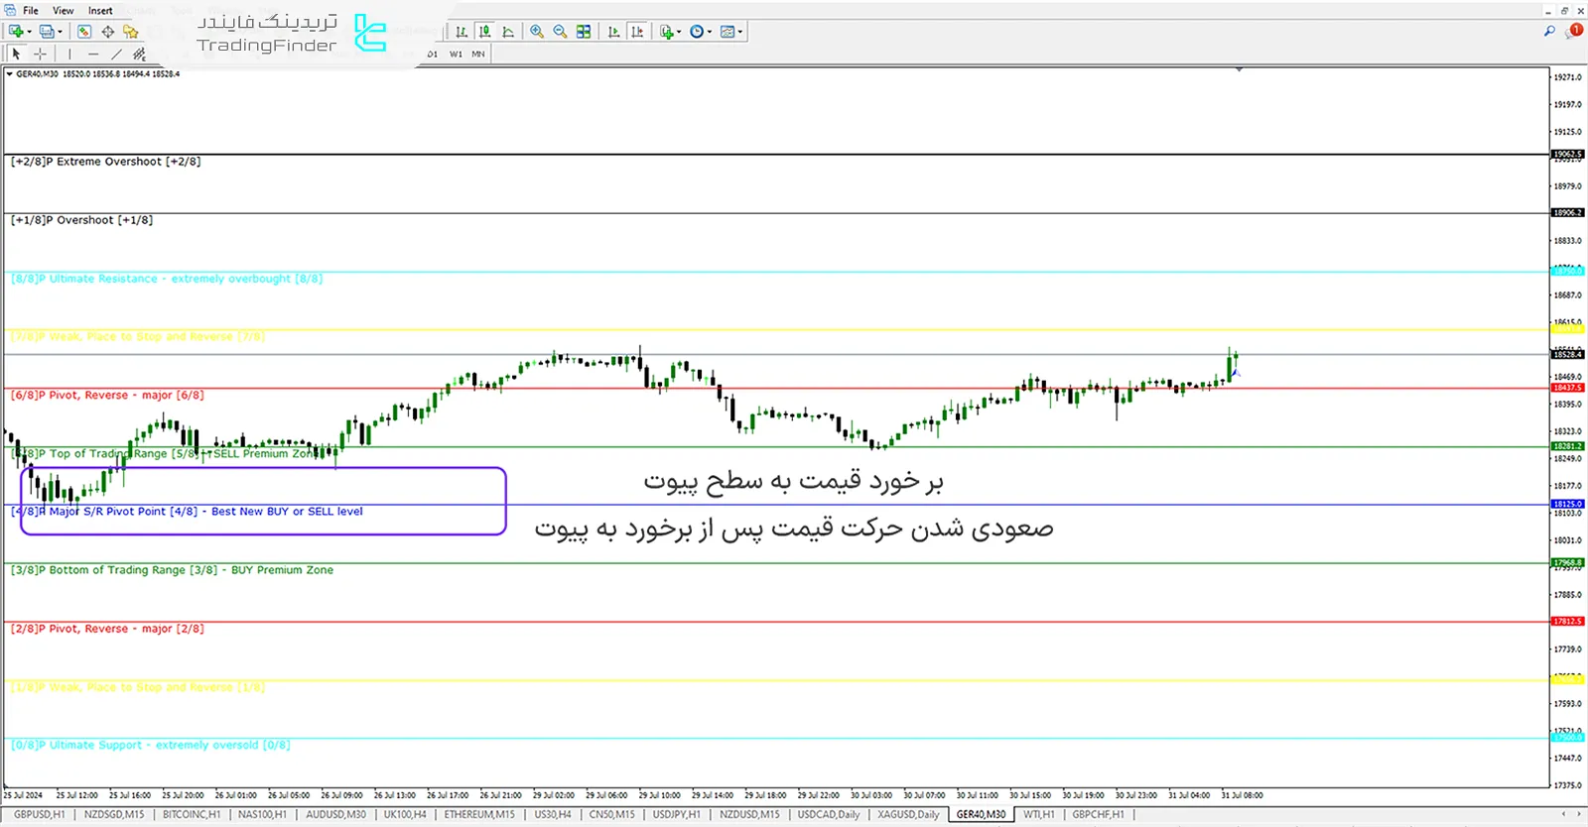Switch to the USDJPY,H1 chart tab

676,815
